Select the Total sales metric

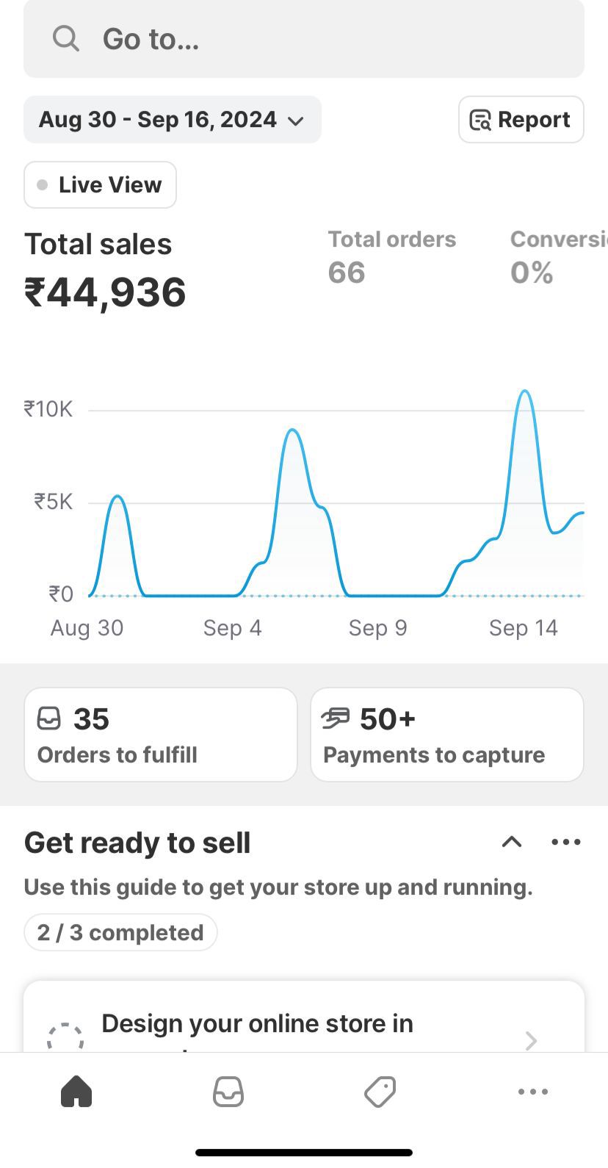click(x=105, y=270)
